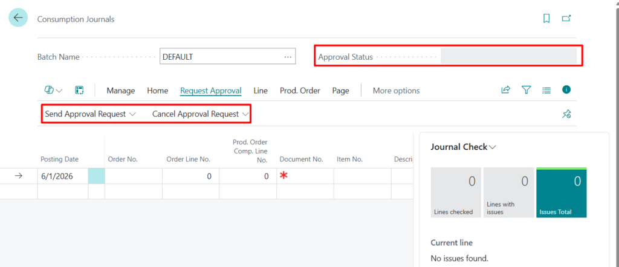Open page in new window icon
The width and height of the screenshot is (619, 267).
tap(566, 19)
